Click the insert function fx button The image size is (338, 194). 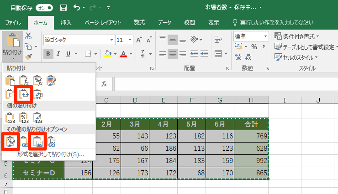pyautogui.click(x=104, y=84)
